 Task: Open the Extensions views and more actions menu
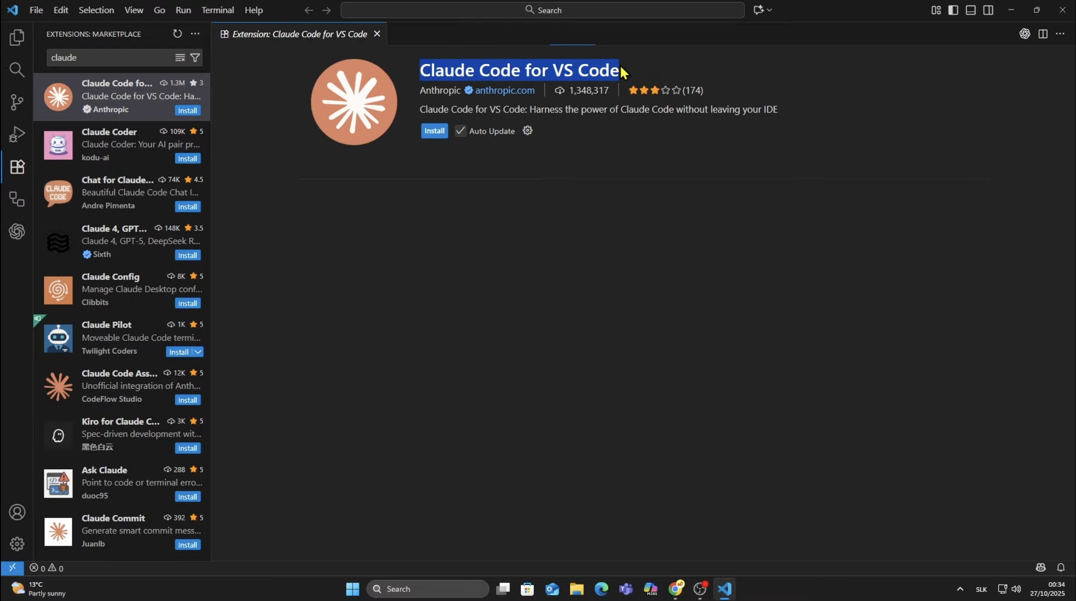[x=196, y=34]
